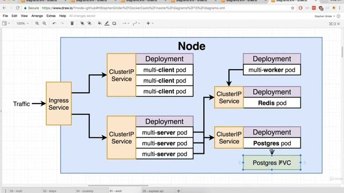Click the zoom in magnifier icon

[37, 23]
